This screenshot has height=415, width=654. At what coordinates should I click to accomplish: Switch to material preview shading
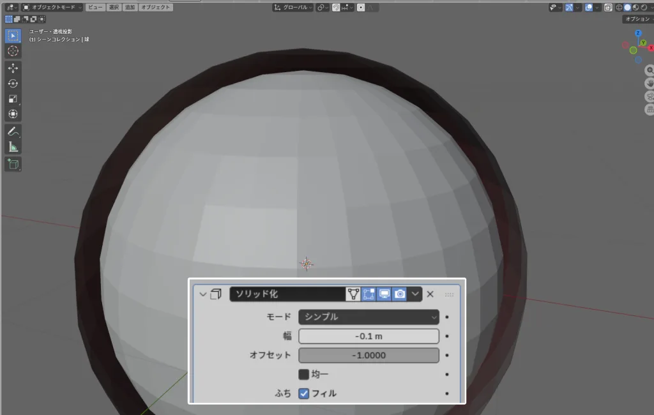click(x=635, y=8)
